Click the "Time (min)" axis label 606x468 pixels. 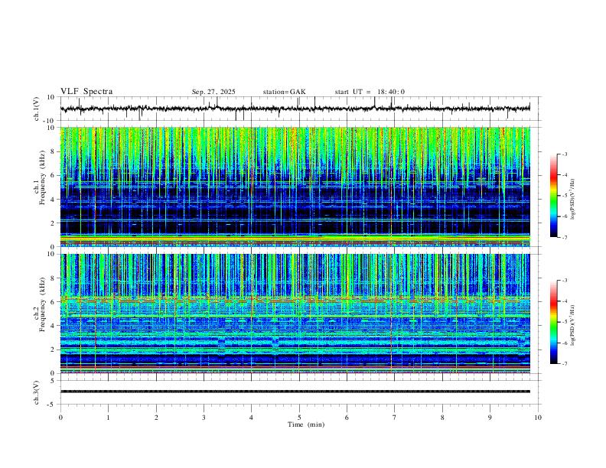pos(306,424)
